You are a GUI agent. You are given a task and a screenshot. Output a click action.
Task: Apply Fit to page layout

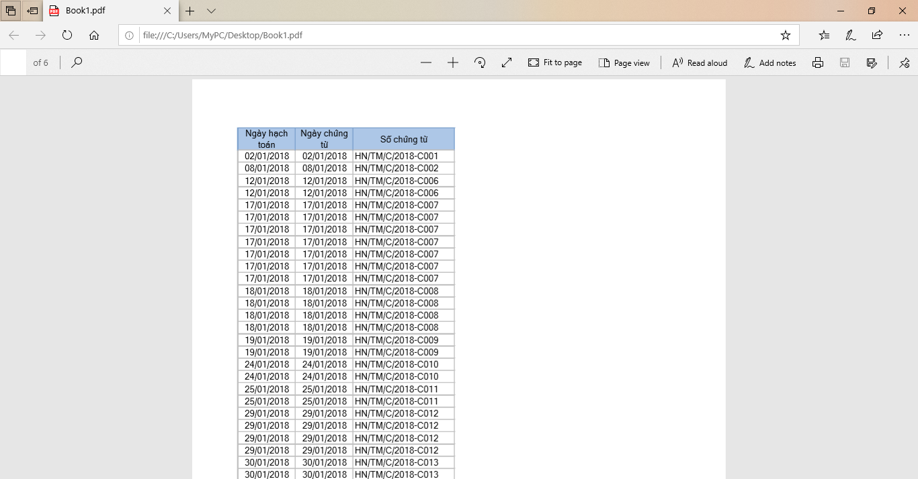554,62
